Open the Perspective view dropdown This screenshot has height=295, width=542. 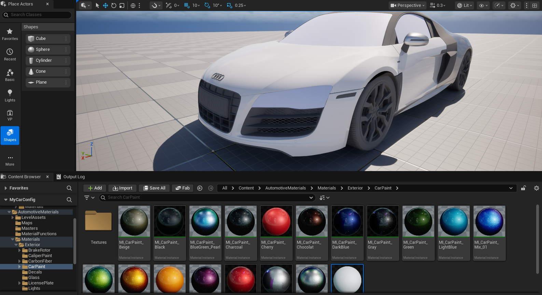[x=408, y=5]
